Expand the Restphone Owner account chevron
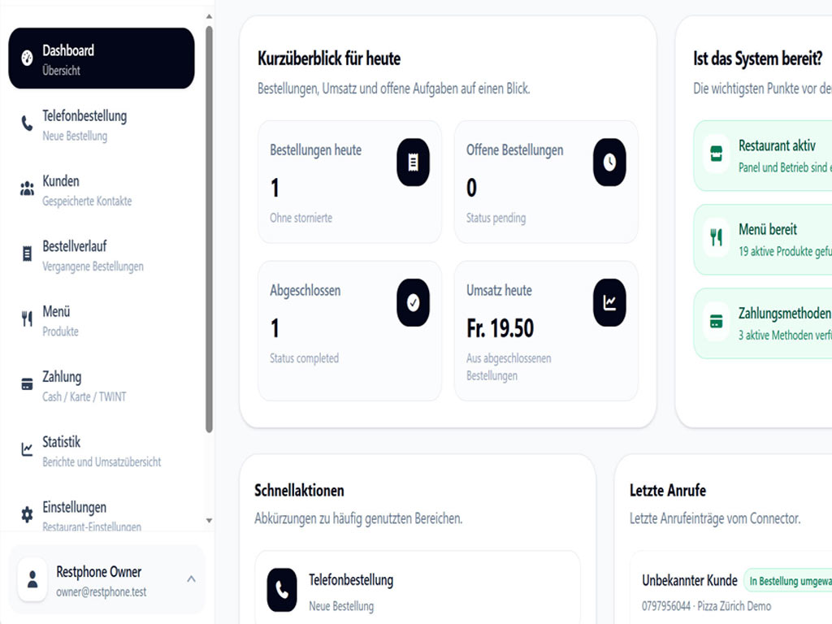The image size is (832, 624). (x=191, y=578)
